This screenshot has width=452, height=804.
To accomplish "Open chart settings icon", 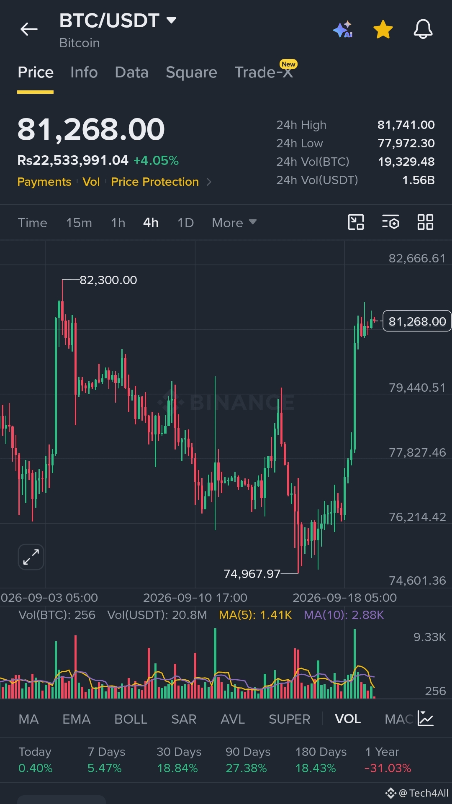I will [390, 222].
